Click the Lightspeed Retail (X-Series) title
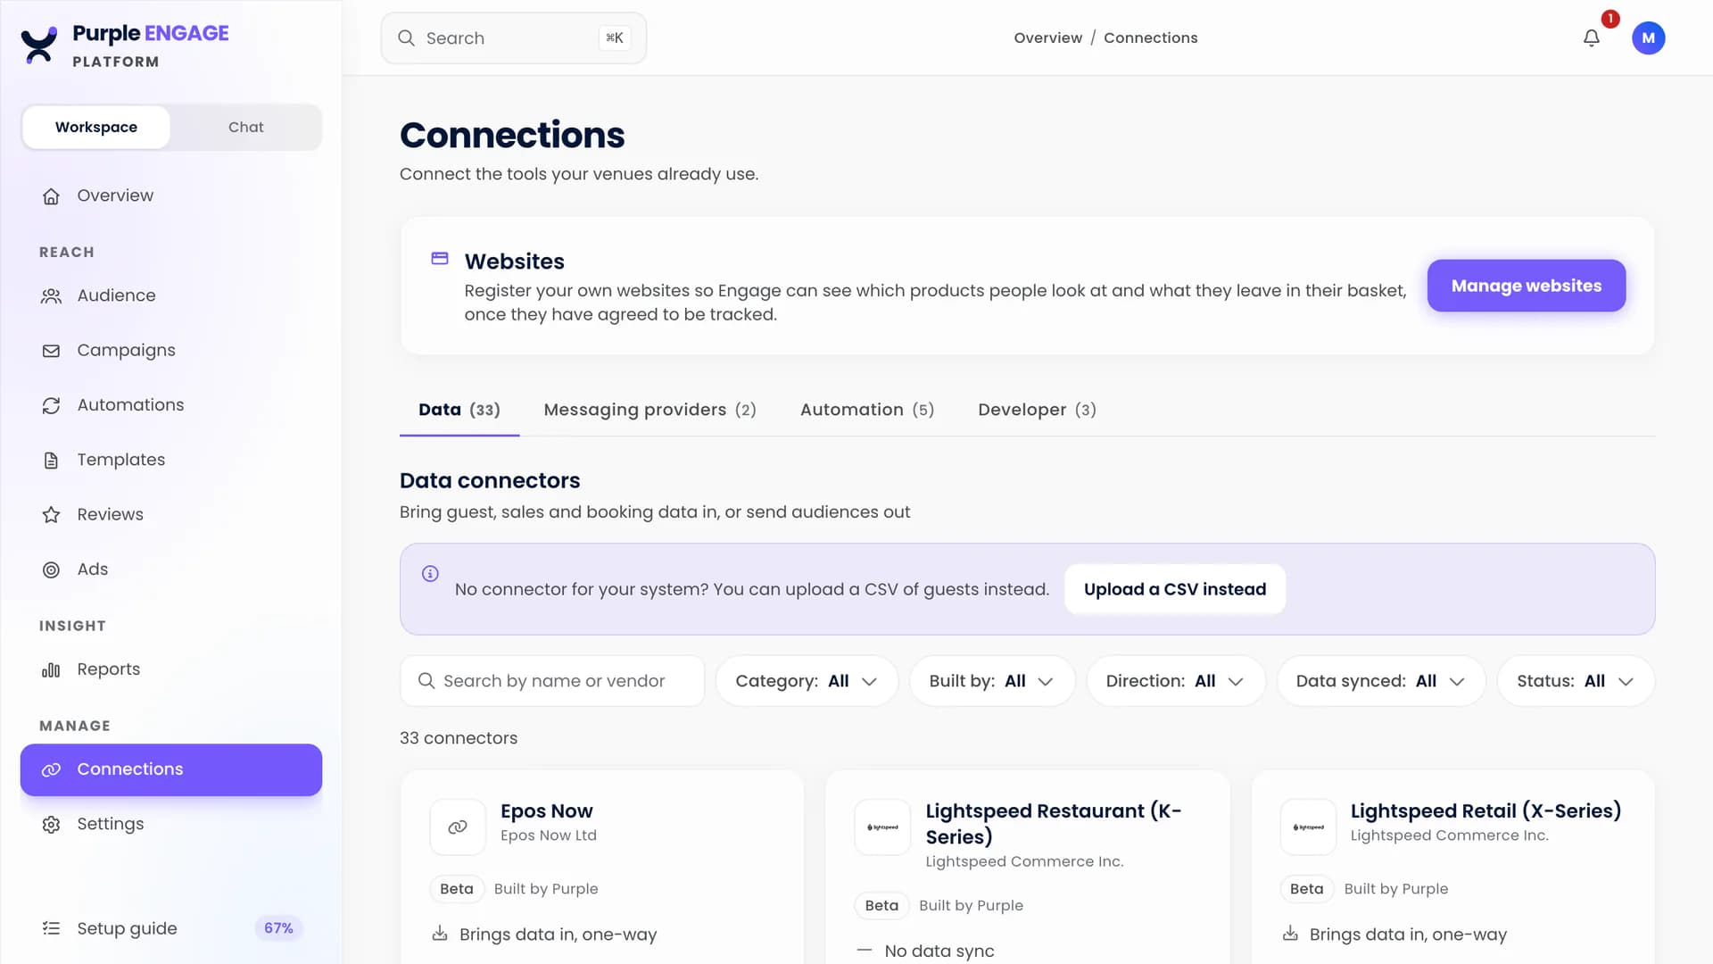This screenshot has width=1713, height=964. coord(1485,811)
